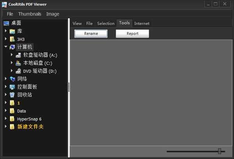
Task: Collapse the 计算机 tree node
Action: 6,47
